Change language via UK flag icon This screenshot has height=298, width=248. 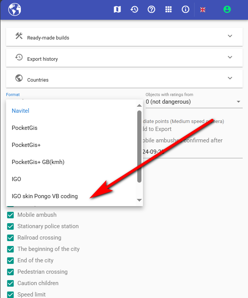click(202, 9)
